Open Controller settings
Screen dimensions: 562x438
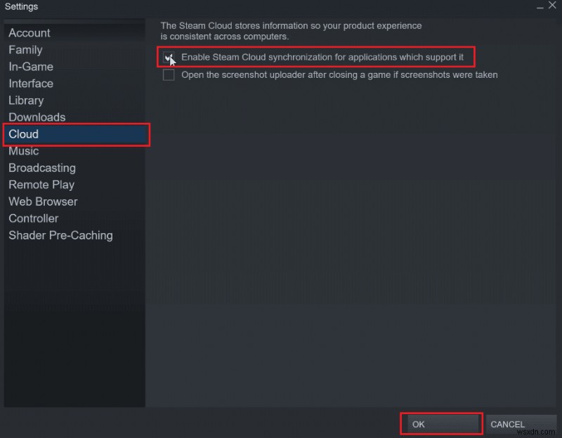coord(33,218)
